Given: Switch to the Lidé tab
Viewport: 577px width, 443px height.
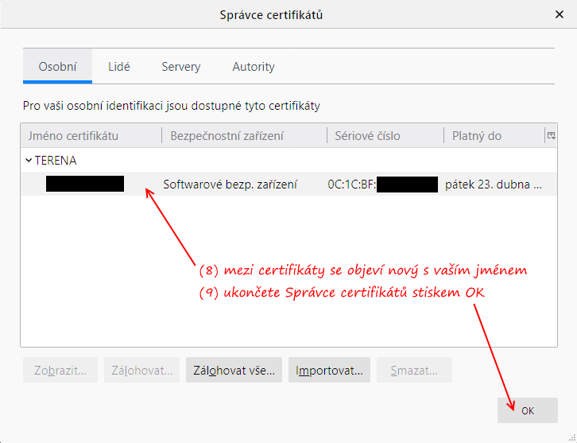Looking at the screenshot, I should coord(119,66).
